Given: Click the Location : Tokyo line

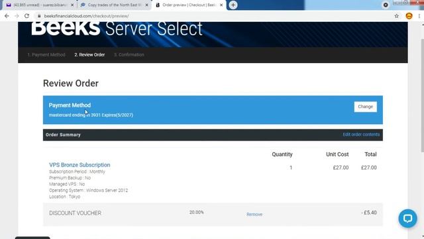Looking at the screenshot, I should coord(65,197).
